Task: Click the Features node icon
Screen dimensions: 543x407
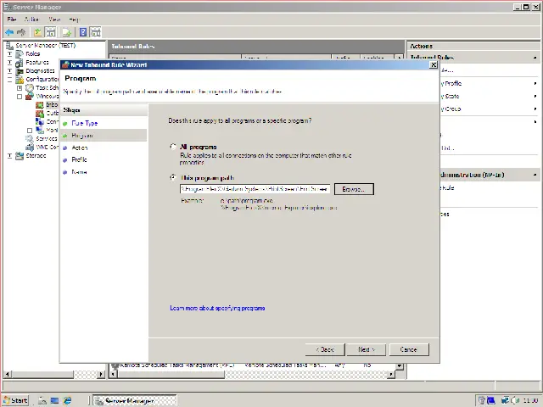Action: pyautogui.click(x=20, y=62)
